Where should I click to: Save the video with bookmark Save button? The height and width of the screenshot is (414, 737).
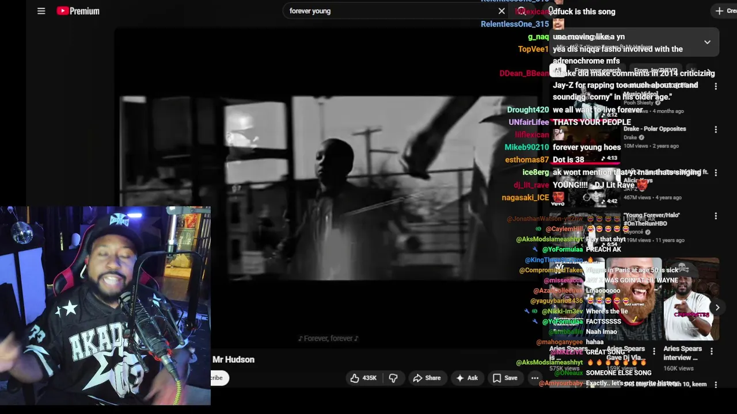coord(505,378)
